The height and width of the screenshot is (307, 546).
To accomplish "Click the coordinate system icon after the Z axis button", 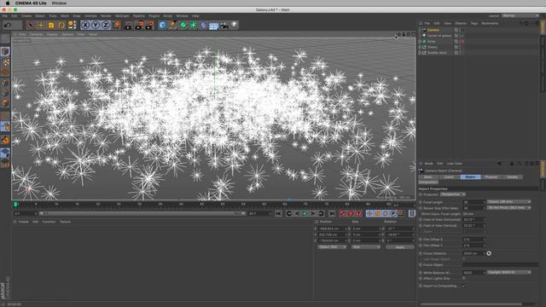I will (x=116, y=25).
